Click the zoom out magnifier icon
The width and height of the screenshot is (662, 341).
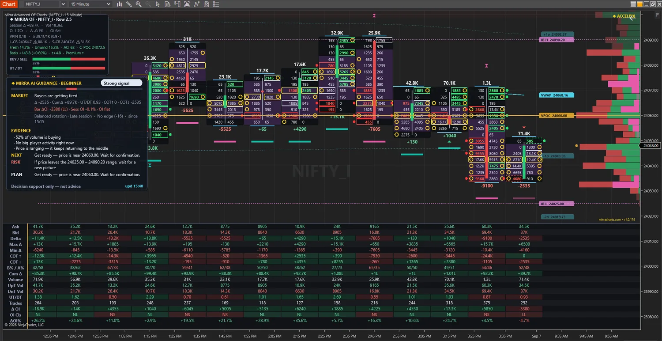pos(148,4)
